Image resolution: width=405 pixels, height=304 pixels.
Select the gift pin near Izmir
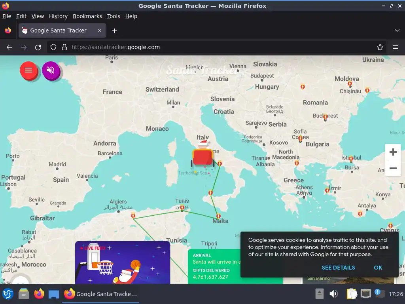(x=327, y=190)
